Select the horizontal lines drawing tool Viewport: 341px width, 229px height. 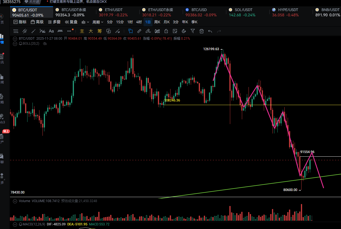16,31
